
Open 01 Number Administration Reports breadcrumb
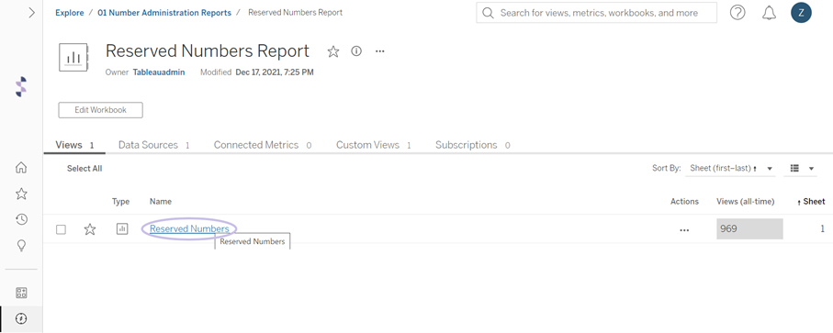click(164, 13)
